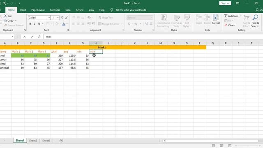Click the cell with value 227

coord(57,60)
